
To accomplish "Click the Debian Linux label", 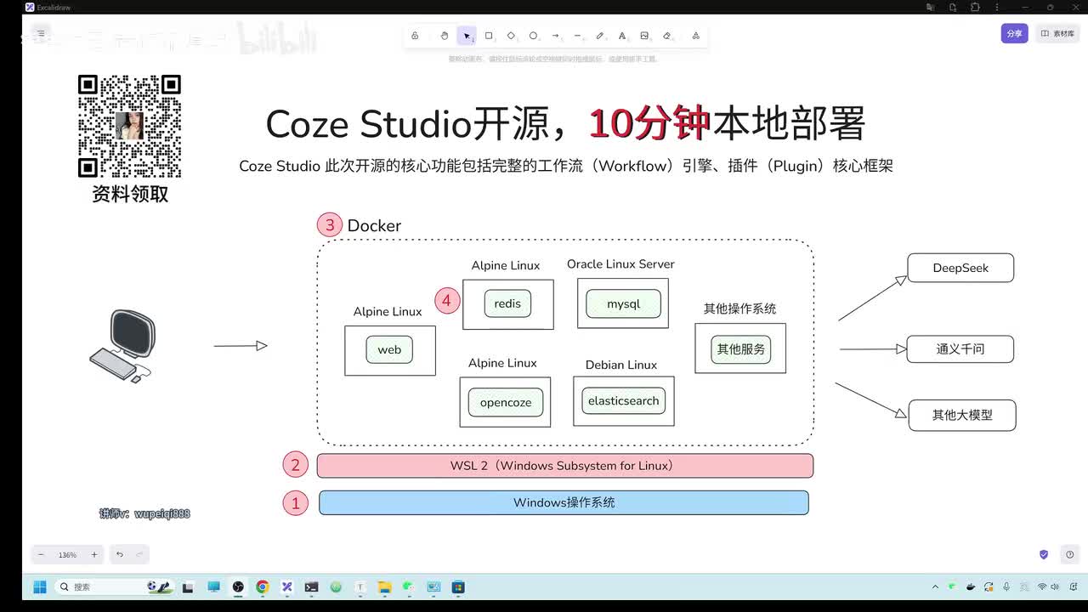I will coord(621,365).
